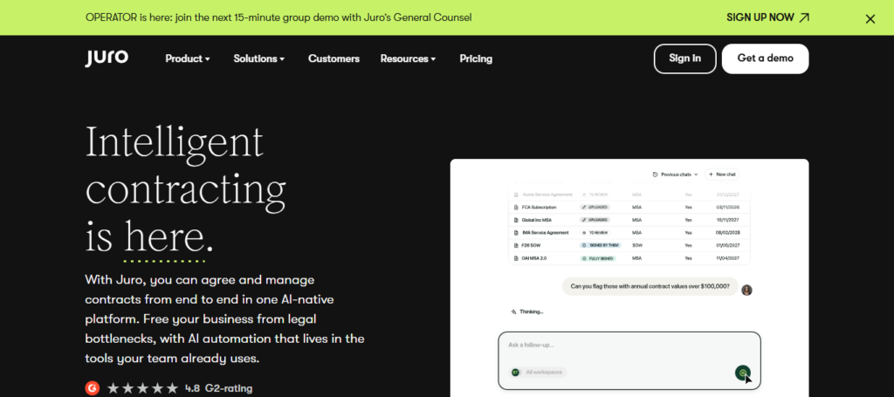Screen dimensions: 894x397
Task: Click the Get a demo button
Action: click(765, 58)
